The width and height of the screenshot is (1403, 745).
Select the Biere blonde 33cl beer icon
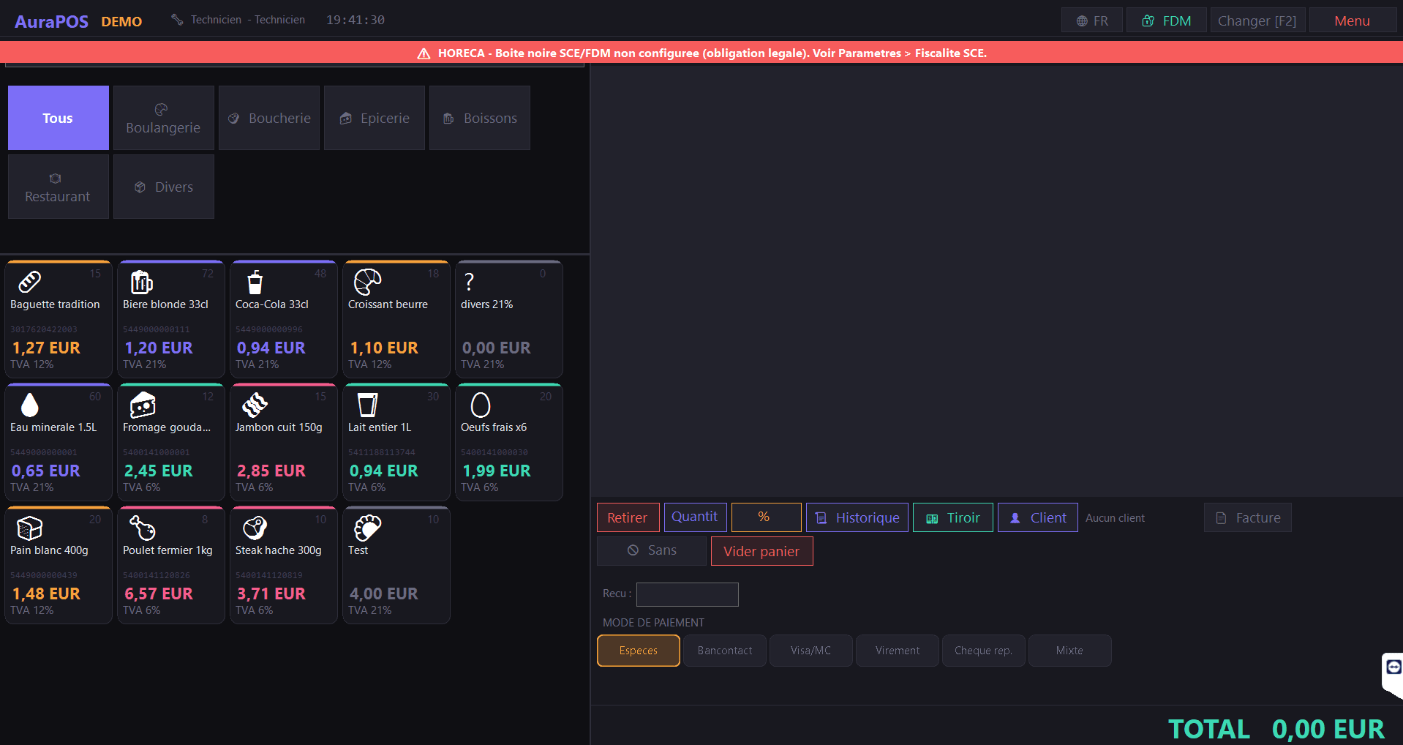142,282
